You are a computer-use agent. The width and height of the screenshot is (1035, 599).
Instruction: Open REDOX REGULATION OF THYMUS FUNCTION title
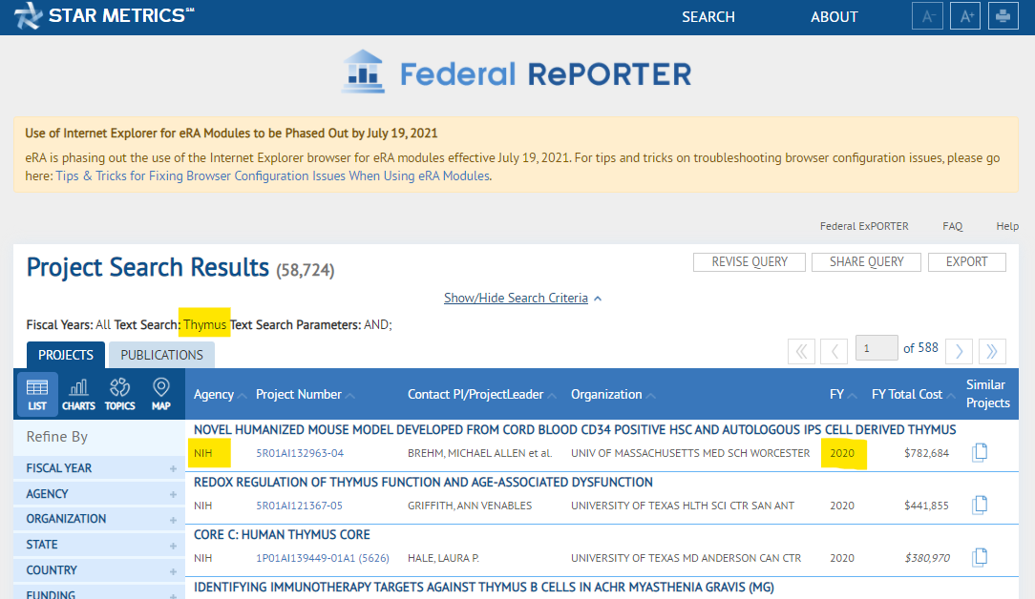[x=423, y=483]
